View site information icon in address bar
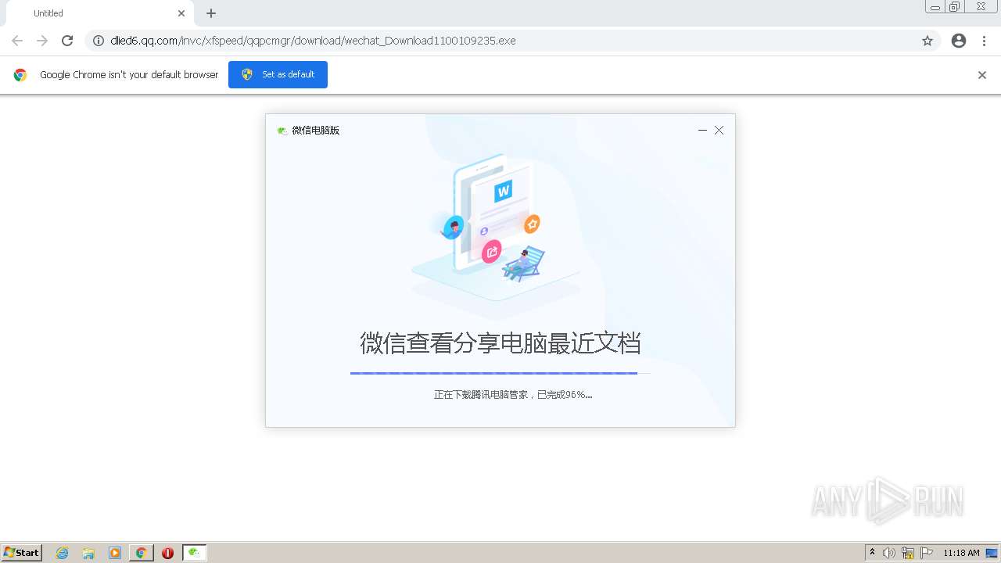This screenshot has height=563, width=1001. point(99,41)
